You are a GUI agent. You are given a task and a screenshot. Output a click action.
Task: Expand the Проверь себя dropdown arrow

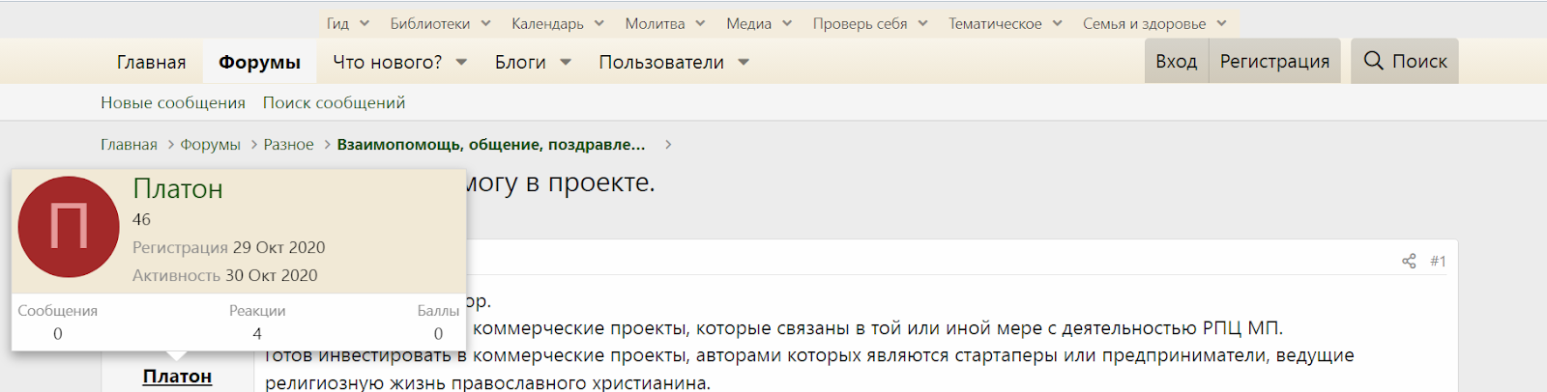coord(922,23)
